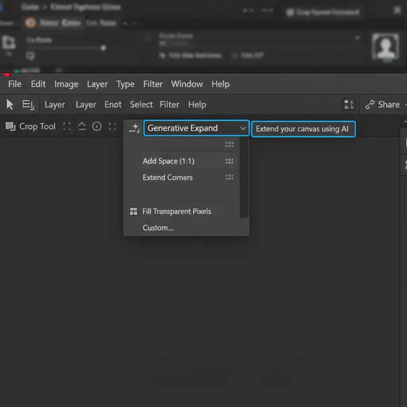The image size is (407, 407).
Task: Click the list-align icon beside the arrow tool
Action: point(28,105)
